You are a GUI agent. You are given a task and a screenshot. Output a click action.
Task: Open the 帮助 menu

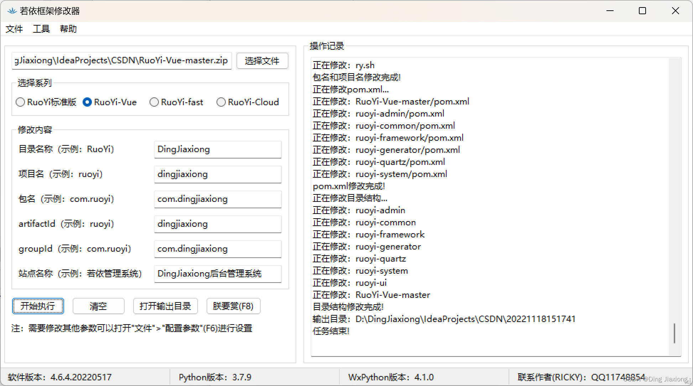tap(68, 29)
